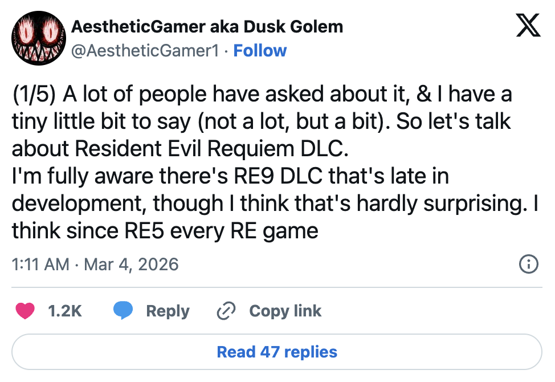
Task: Click the chain link copy icon
Action: click(226, 311)
